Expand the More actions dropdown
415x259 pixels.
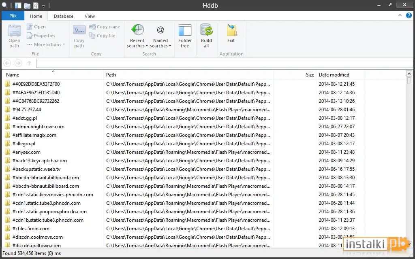click(x=46, y=45)
